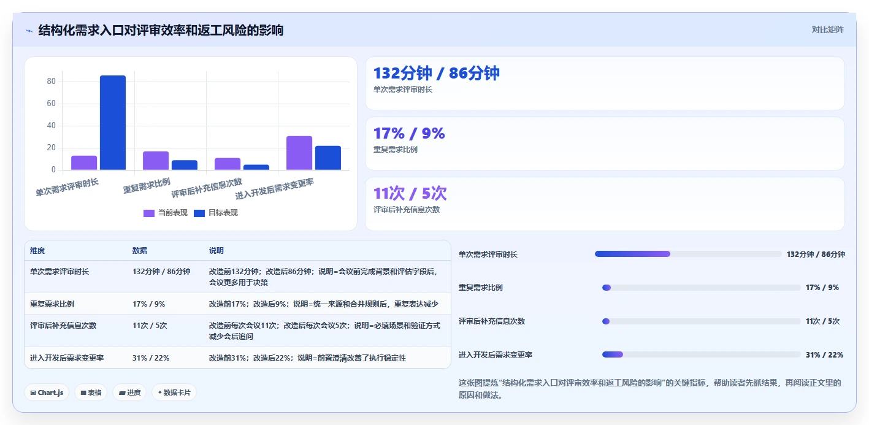
Task: Click the purple bar for 重复需求比例
Action: (156, 161)
